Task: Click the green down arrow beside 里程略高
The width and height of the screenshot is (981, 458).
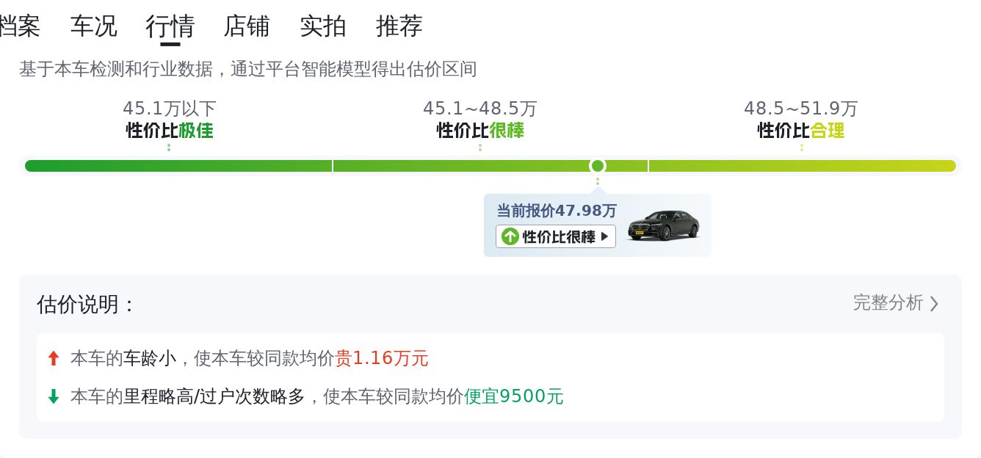Action: click(x=53, y=397)
